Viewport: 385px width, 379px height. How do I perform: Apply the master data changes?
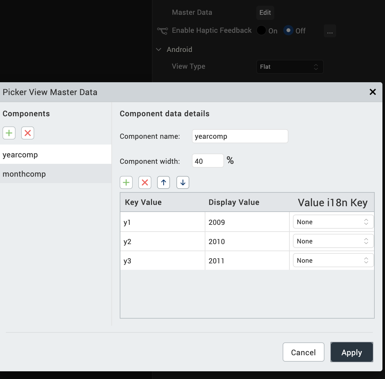352,352
